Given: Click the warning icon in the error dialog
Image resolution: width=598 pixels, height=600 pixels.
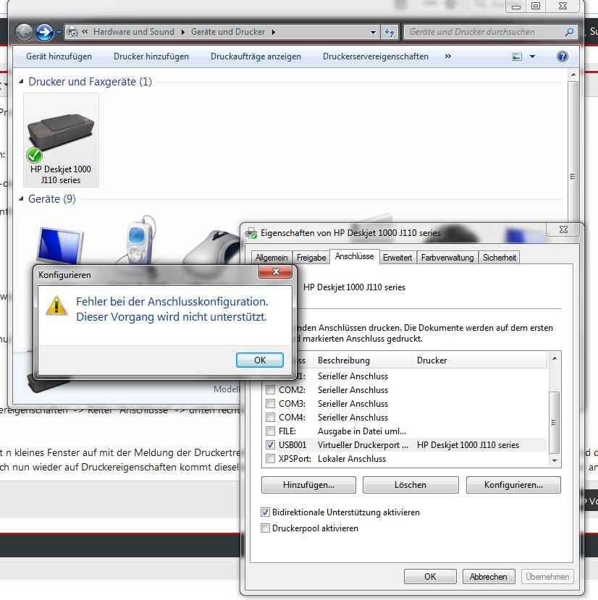Looking at the screenshot, I should (56, 305).
